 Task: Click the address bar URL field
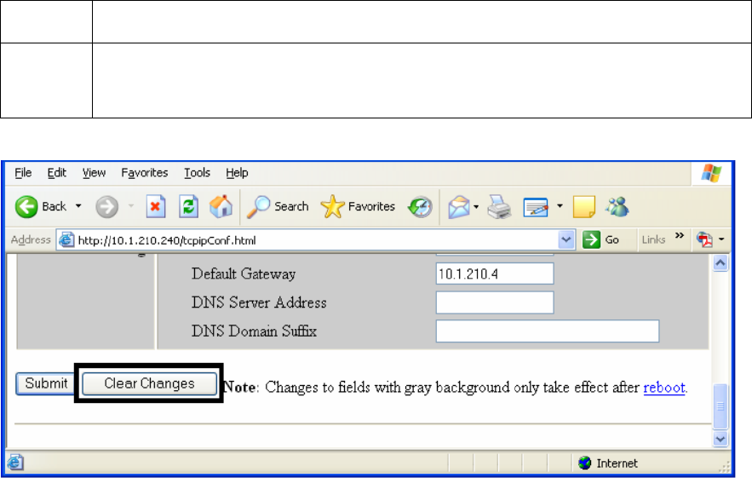click(315, 240)
